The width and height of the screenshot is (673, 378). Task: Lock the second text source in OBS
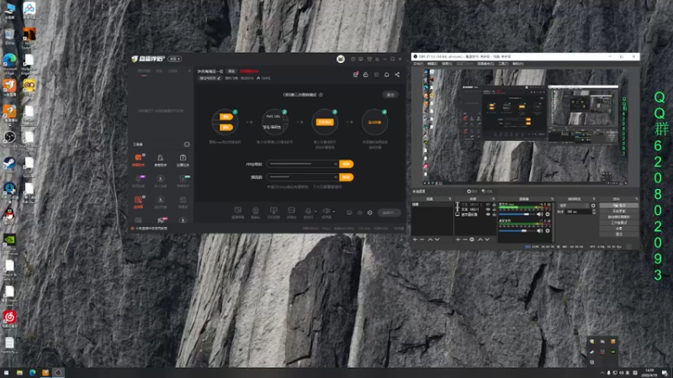pyautogui.click(x=494, y=209)
